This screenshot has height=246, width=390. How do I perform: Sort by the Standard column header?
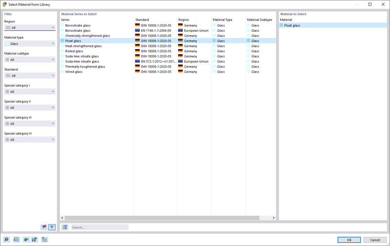[142, 19]
